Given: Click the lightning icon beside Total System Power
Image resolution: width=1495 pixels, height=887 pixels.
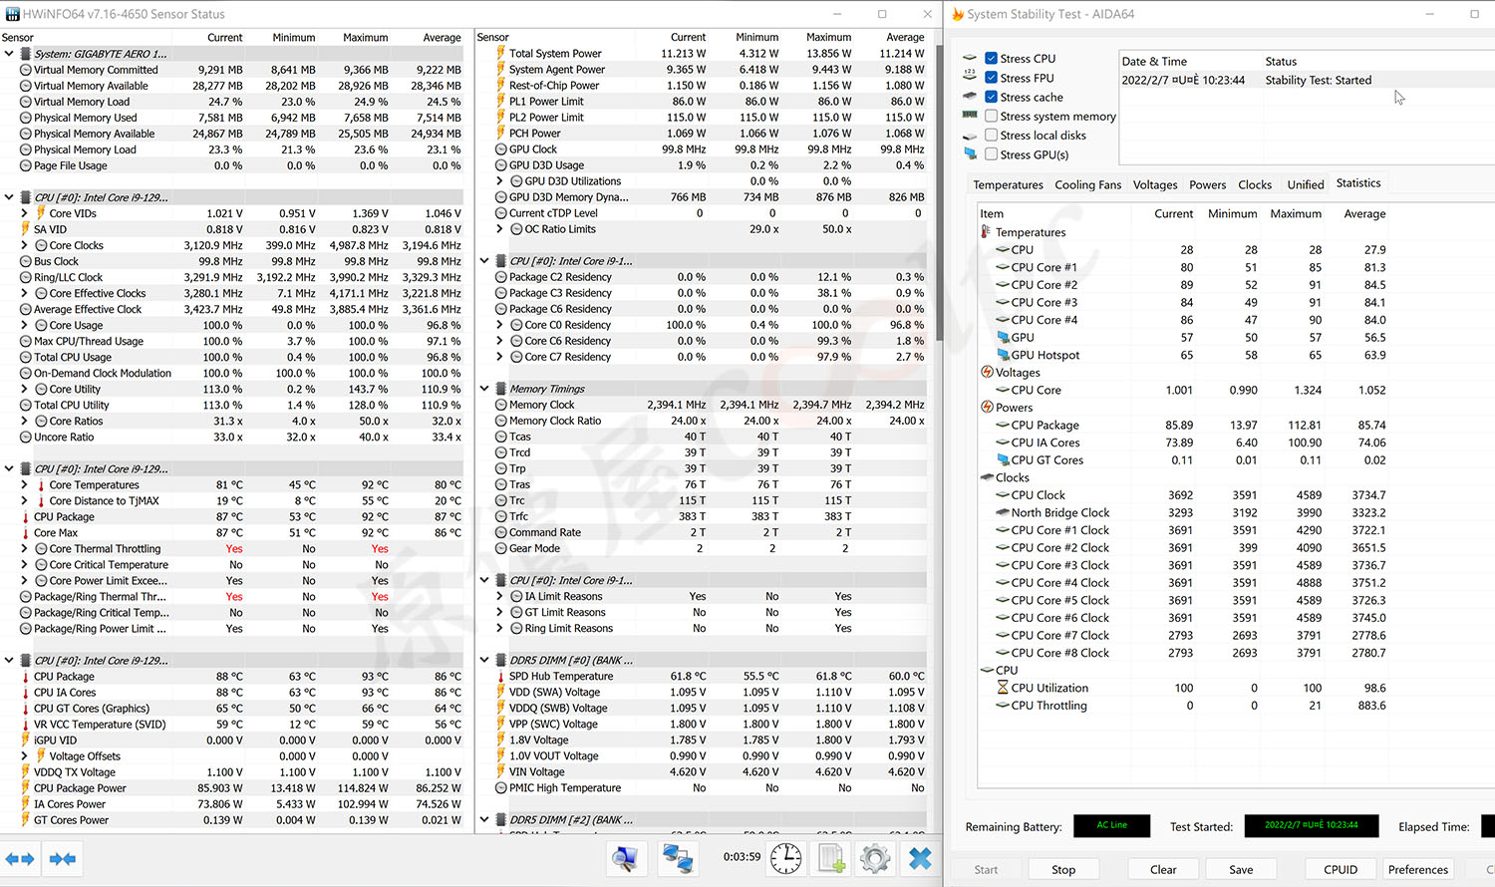Looking at the screenshot, I should [501, 54].
